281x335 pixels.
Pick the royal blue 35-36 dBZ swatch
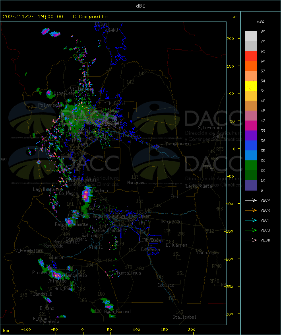(x=251, y=146)
